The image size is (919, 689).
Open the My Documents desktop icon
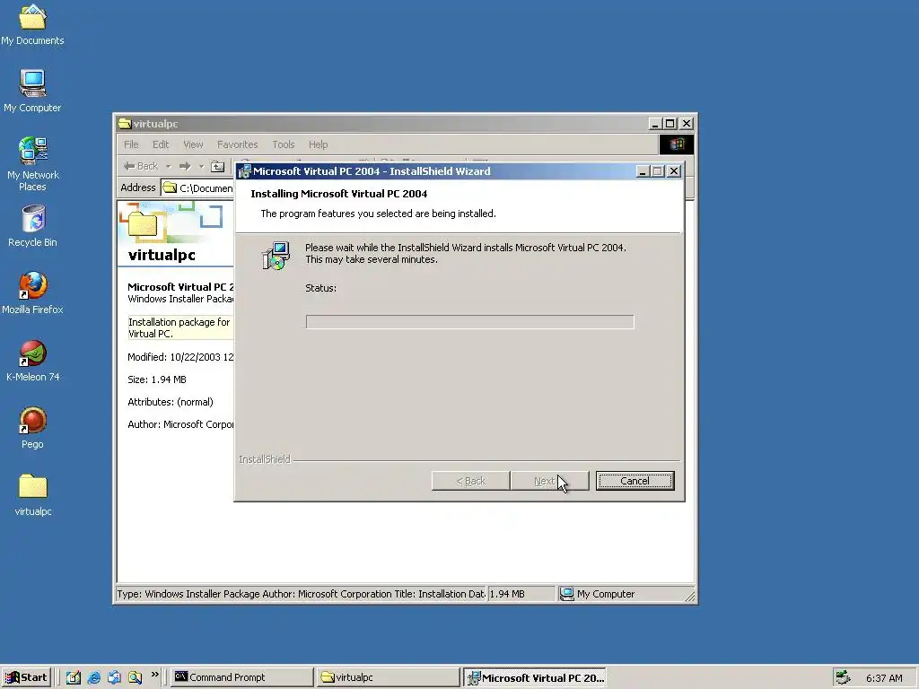point(32,24)
